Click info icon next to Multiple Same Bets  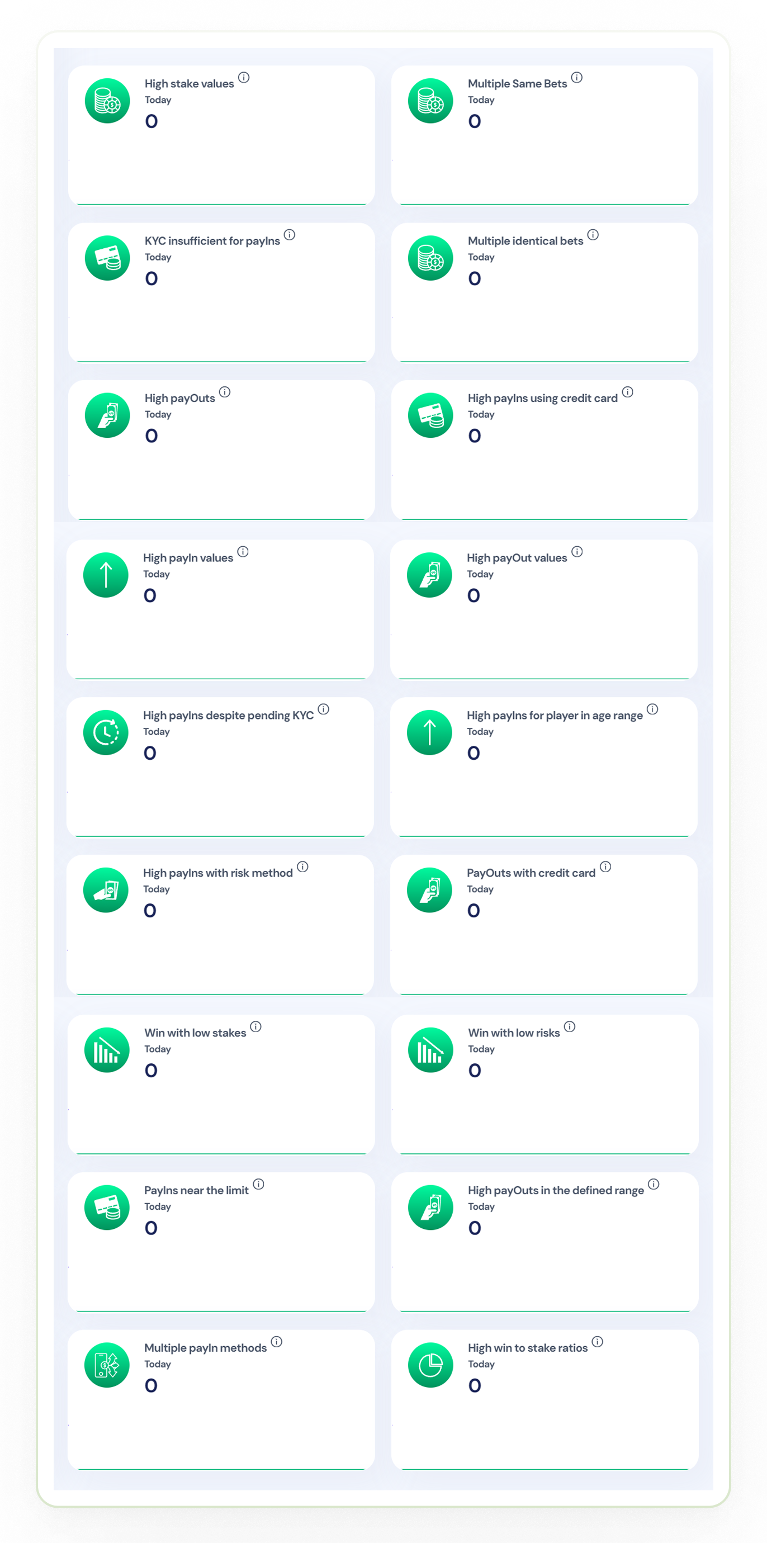pos(576,77)
